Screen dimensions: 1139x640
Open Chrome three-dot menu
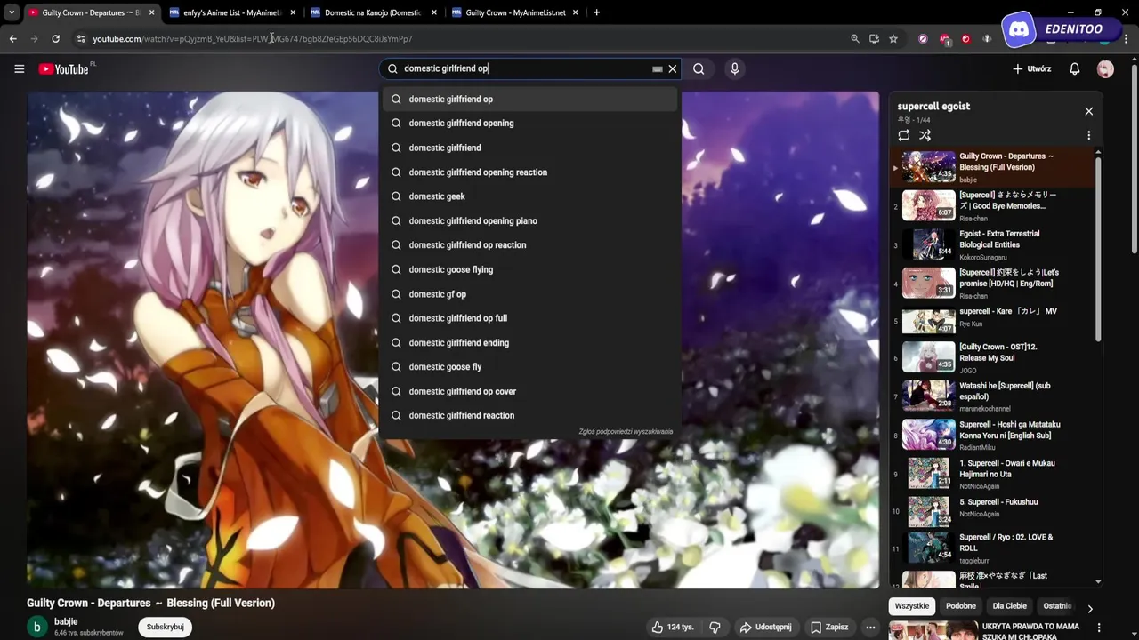click(1127, 38)
